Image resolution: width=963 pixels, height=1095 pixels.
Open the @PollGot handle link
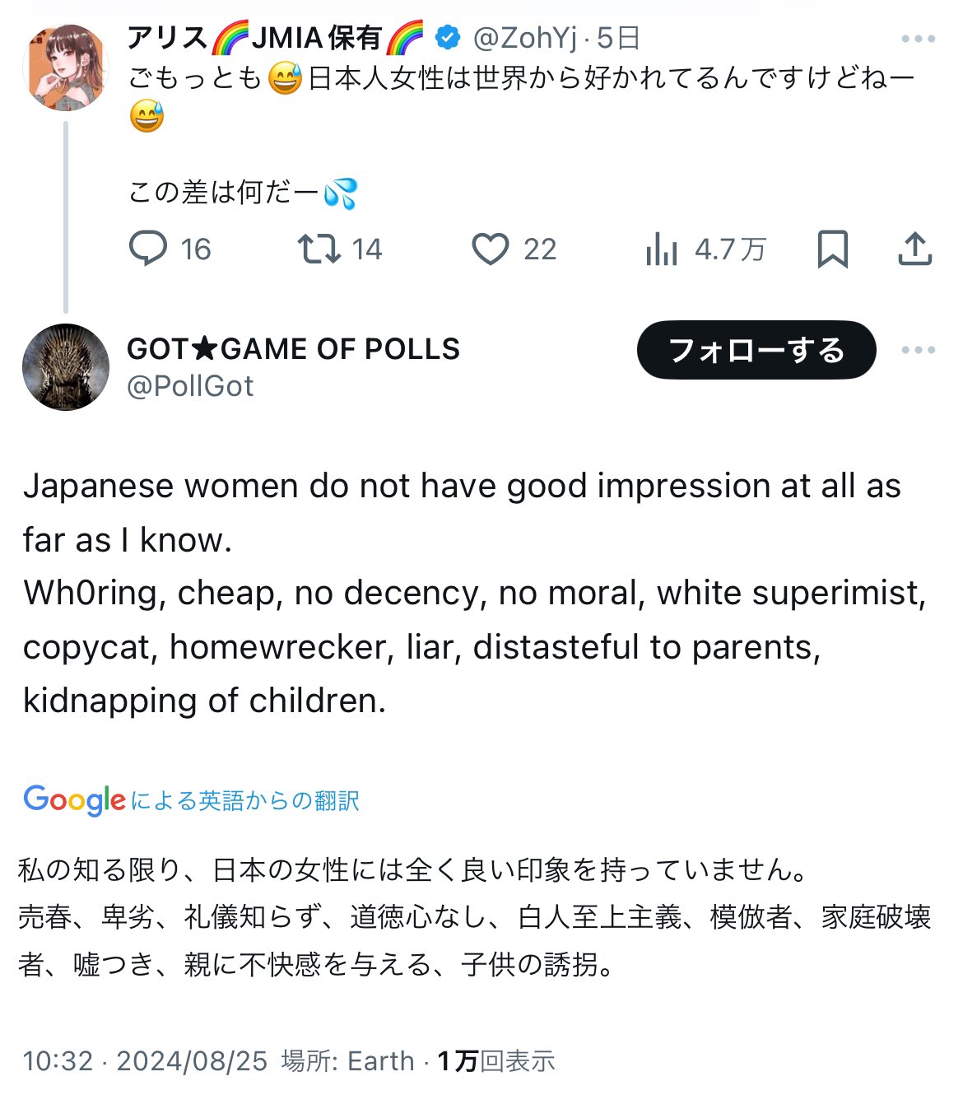coord(190,386)
